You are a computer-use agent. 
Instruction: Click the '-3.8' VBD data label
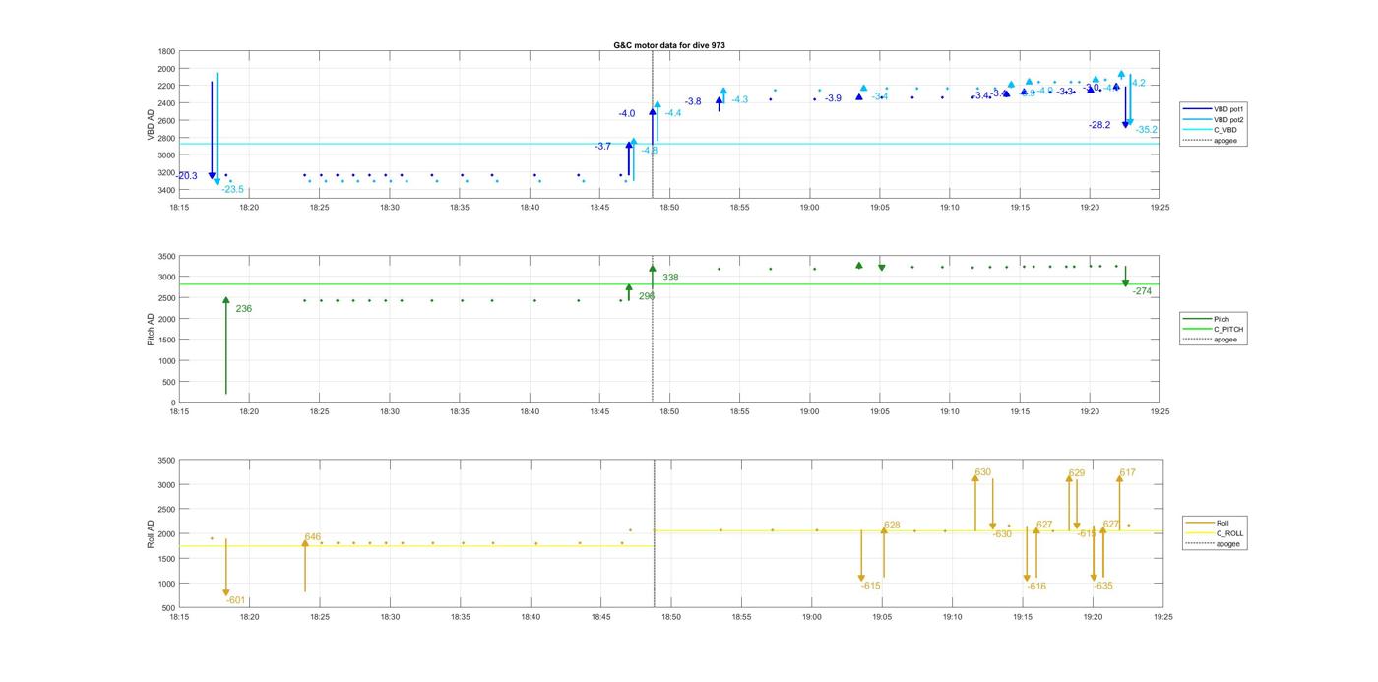pos(693,101)
